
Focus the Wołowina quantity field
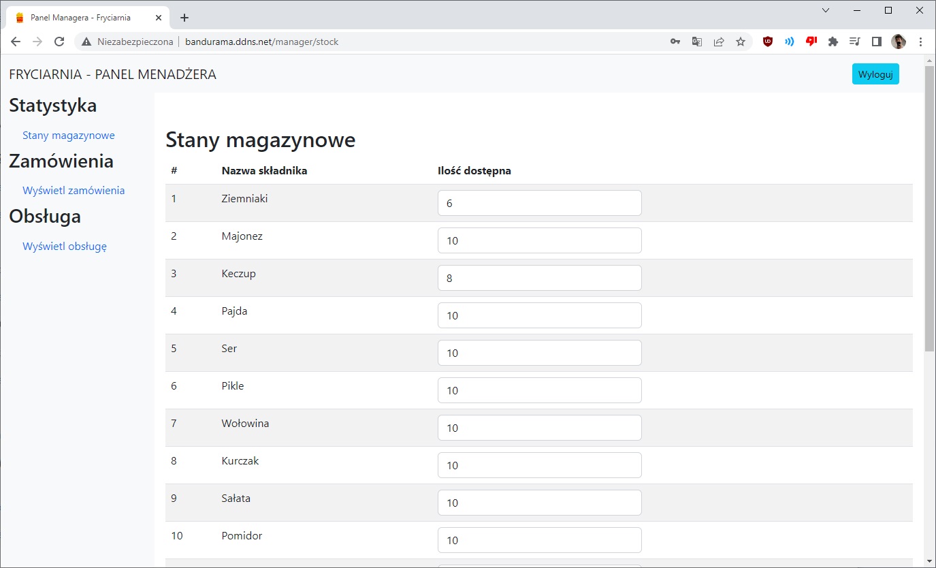539,428
